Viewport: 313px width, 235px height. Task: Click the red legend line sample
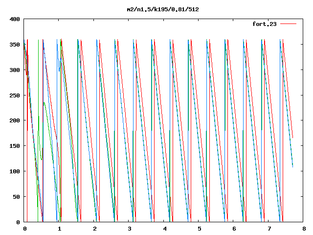click(288, 24)
